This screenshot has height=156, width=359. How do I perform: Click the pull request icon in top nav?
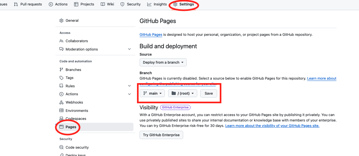pos(16,4)
